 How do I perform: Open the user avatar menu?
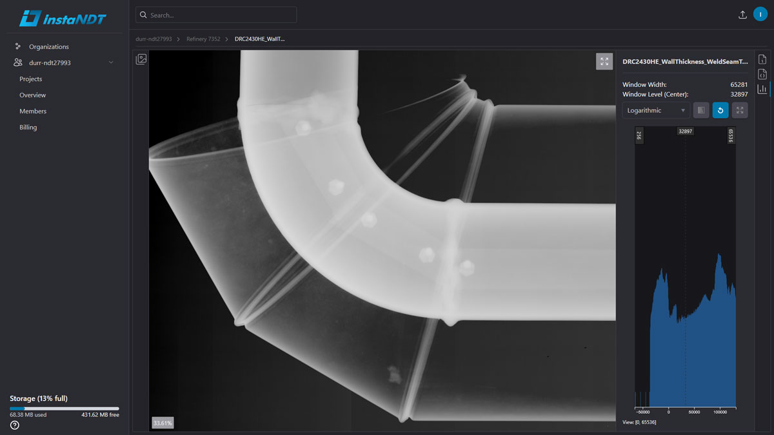(760, 14)
